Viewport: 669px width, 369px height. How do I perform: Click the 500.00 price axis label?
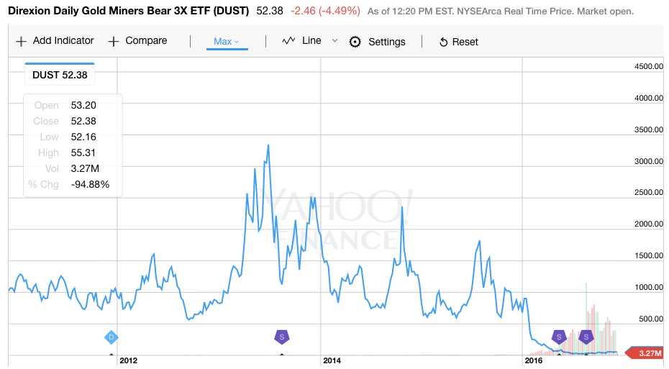click(x=651, y=319)
